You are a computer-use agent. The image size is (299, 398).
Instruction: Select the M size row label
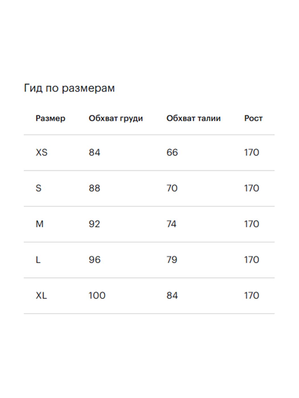tap(40, 224)
